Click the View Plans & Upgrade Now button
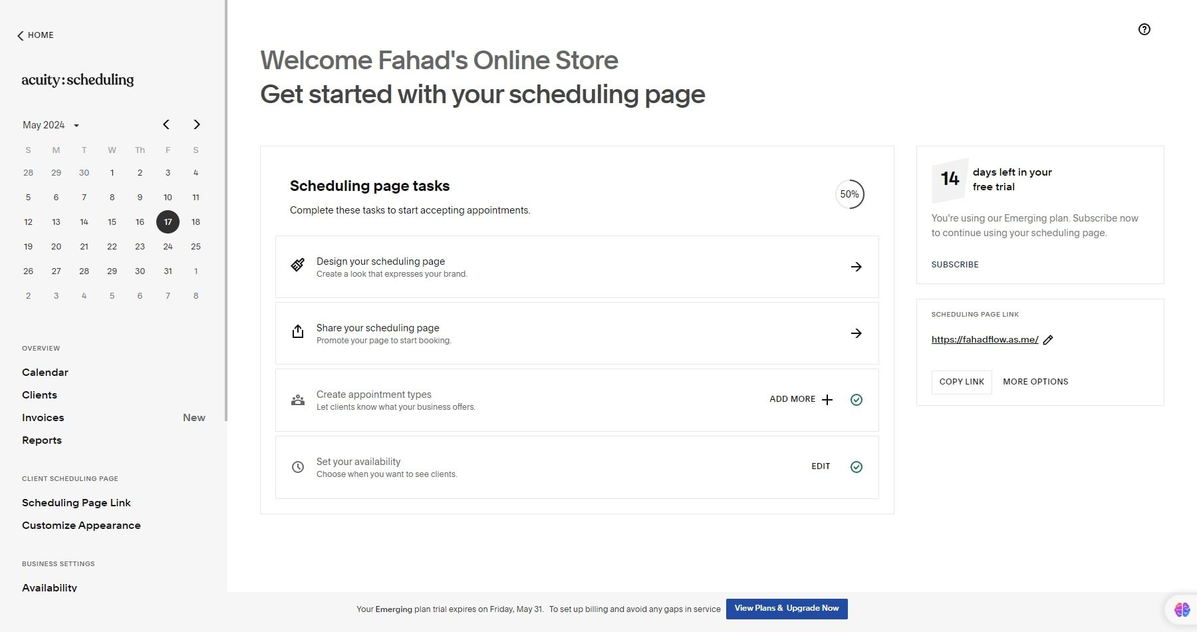1197x632 pixels. (x=786, y=608)
